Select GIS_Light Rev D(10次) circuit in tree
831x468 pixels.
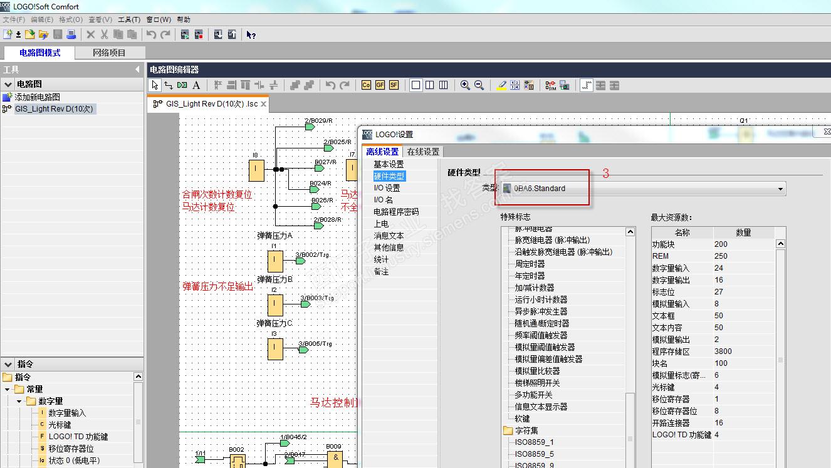(54, 109)
